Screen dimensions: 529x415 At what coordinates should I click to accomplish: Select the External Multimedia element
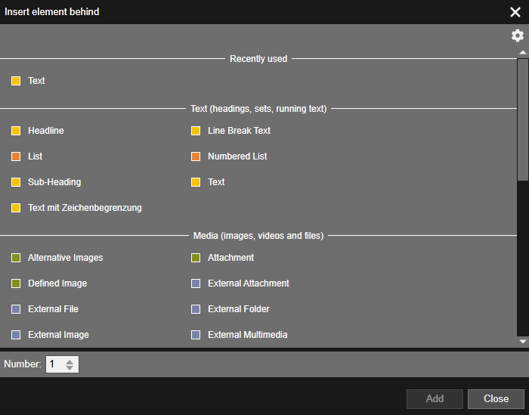[248, 335]
